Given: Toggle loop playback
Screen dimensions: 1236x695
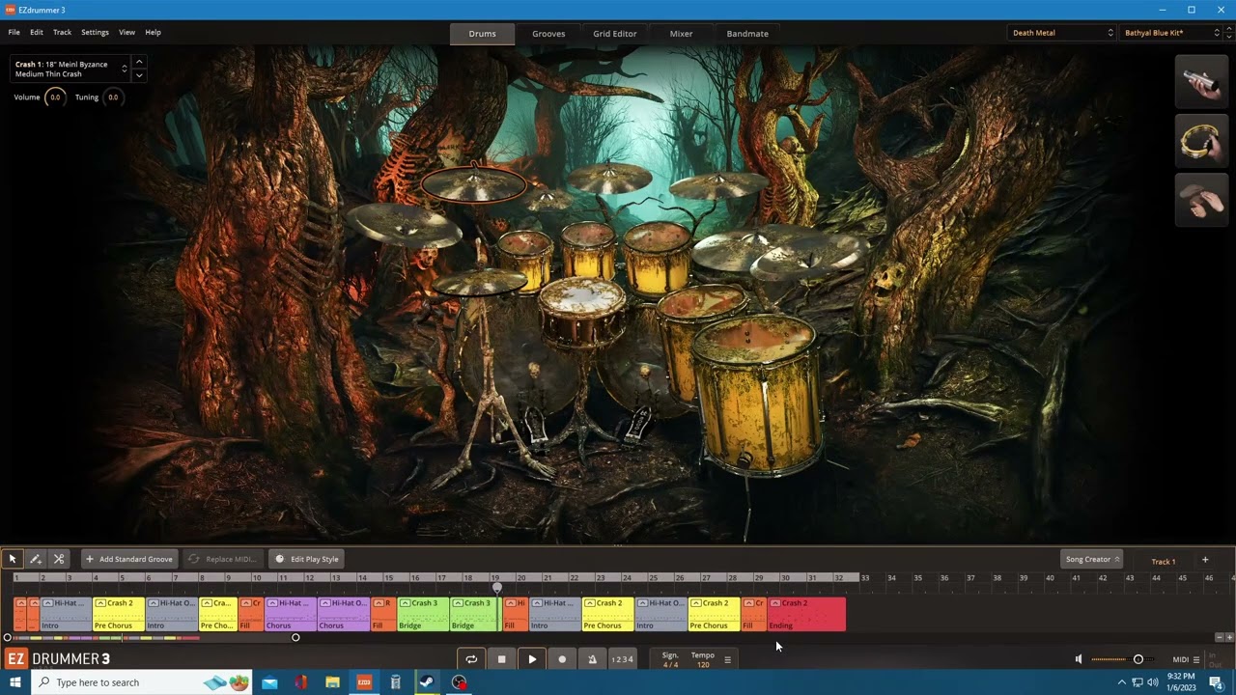Looking at the screenshot, I should [471, 659].
